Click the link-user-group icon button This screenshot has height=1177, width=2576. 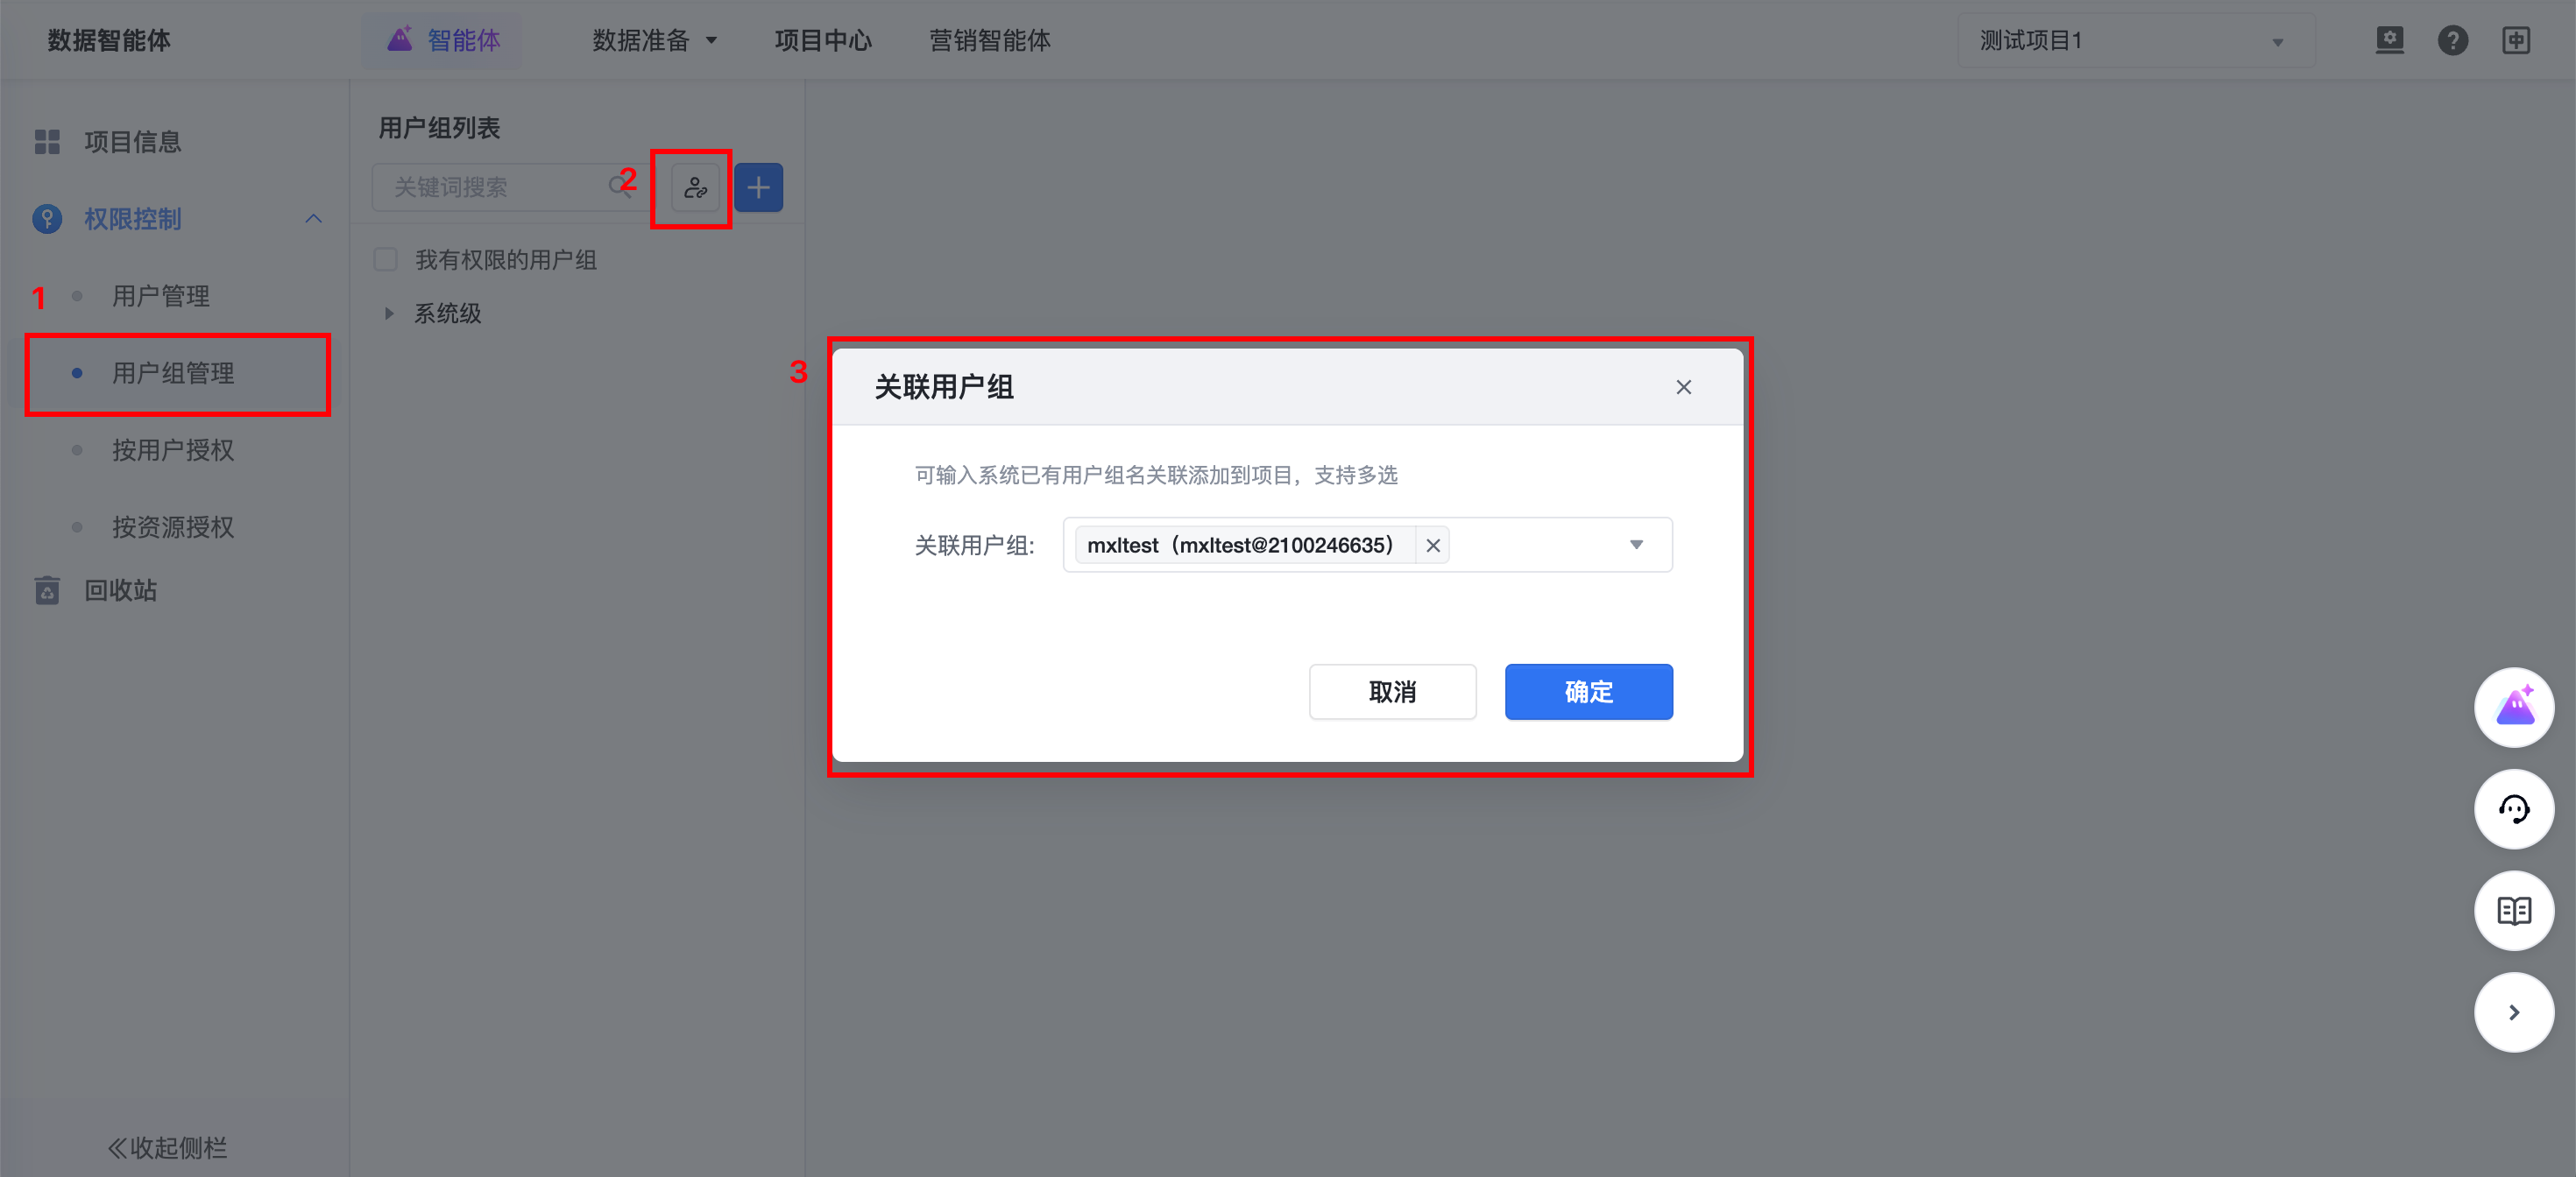coord(695,187)
